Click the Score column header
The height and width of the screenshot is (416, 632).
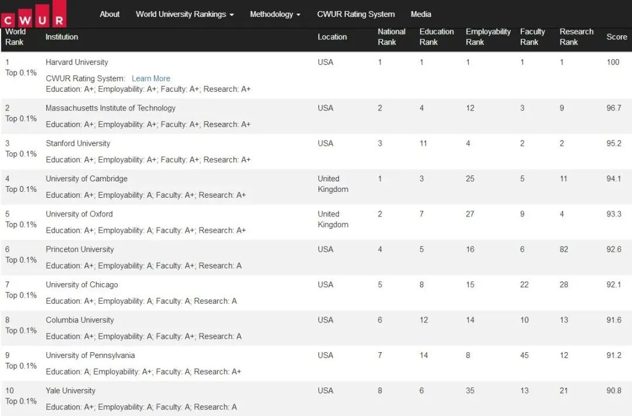tap(617, 37)
